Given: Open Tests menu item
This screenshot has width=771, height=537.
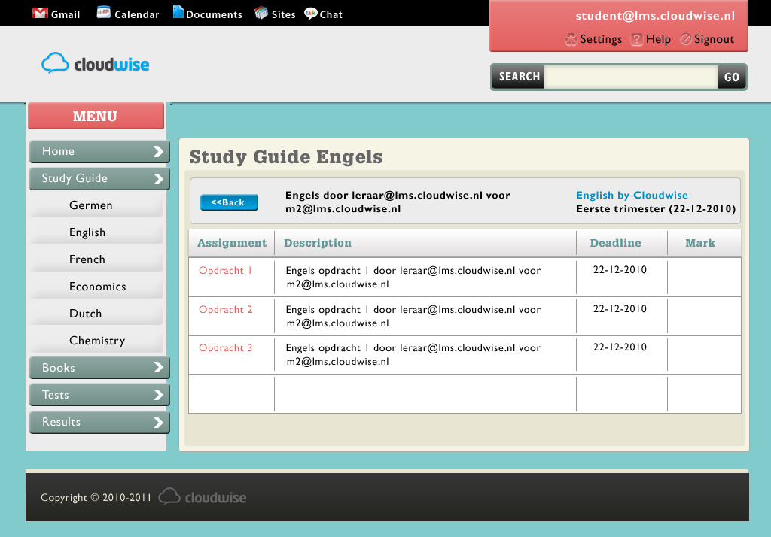Looking at the screenshot, I should 100,395.
